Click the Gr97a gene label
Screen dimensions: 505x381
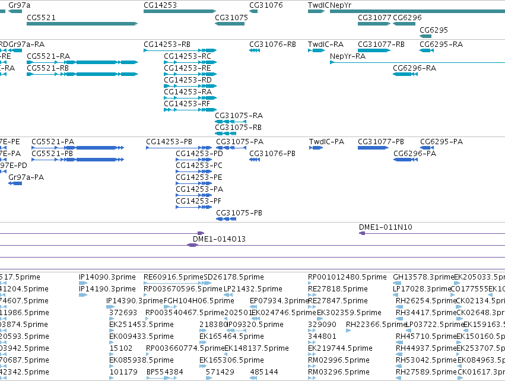tap(20, 5)
